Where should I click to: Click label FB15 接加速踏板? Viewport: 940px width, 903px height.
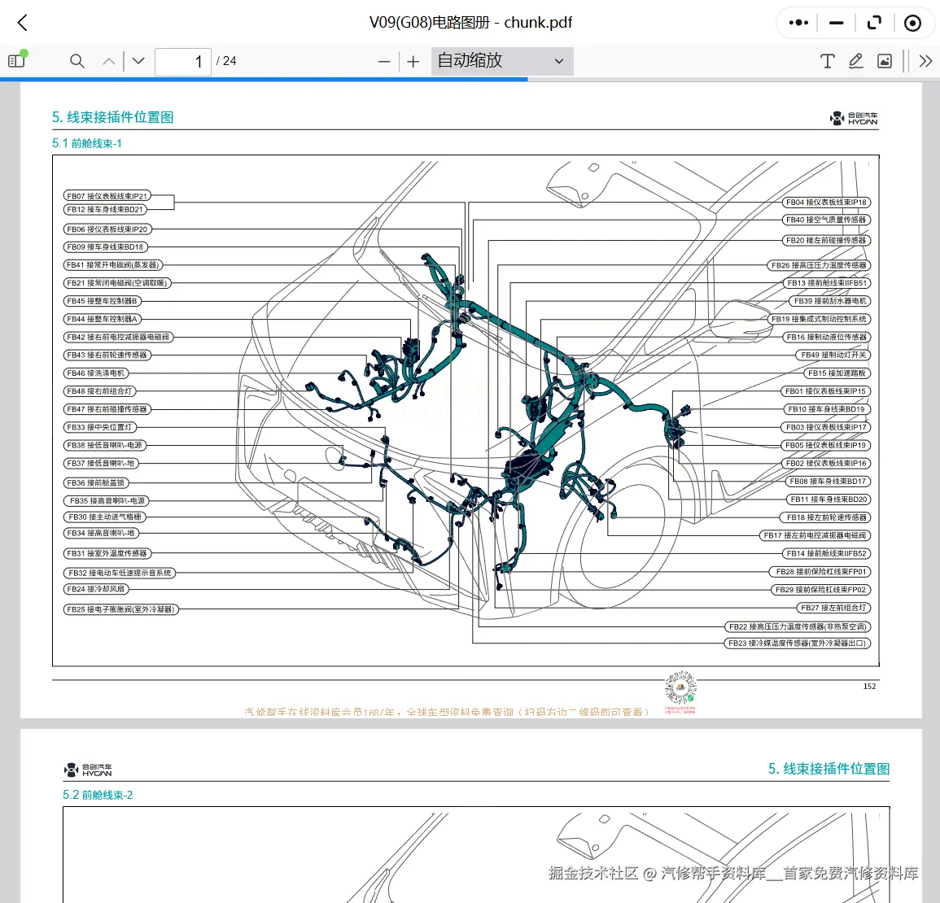click(837, 373)
